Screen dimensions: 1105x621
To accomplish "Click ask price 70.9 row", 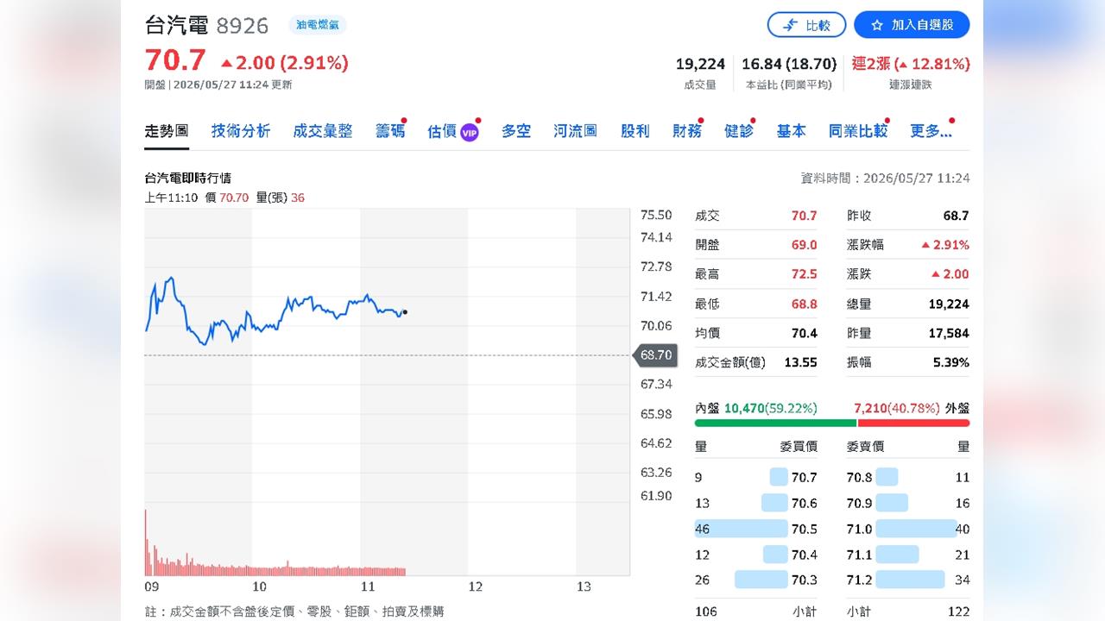I will click(908, 503).
